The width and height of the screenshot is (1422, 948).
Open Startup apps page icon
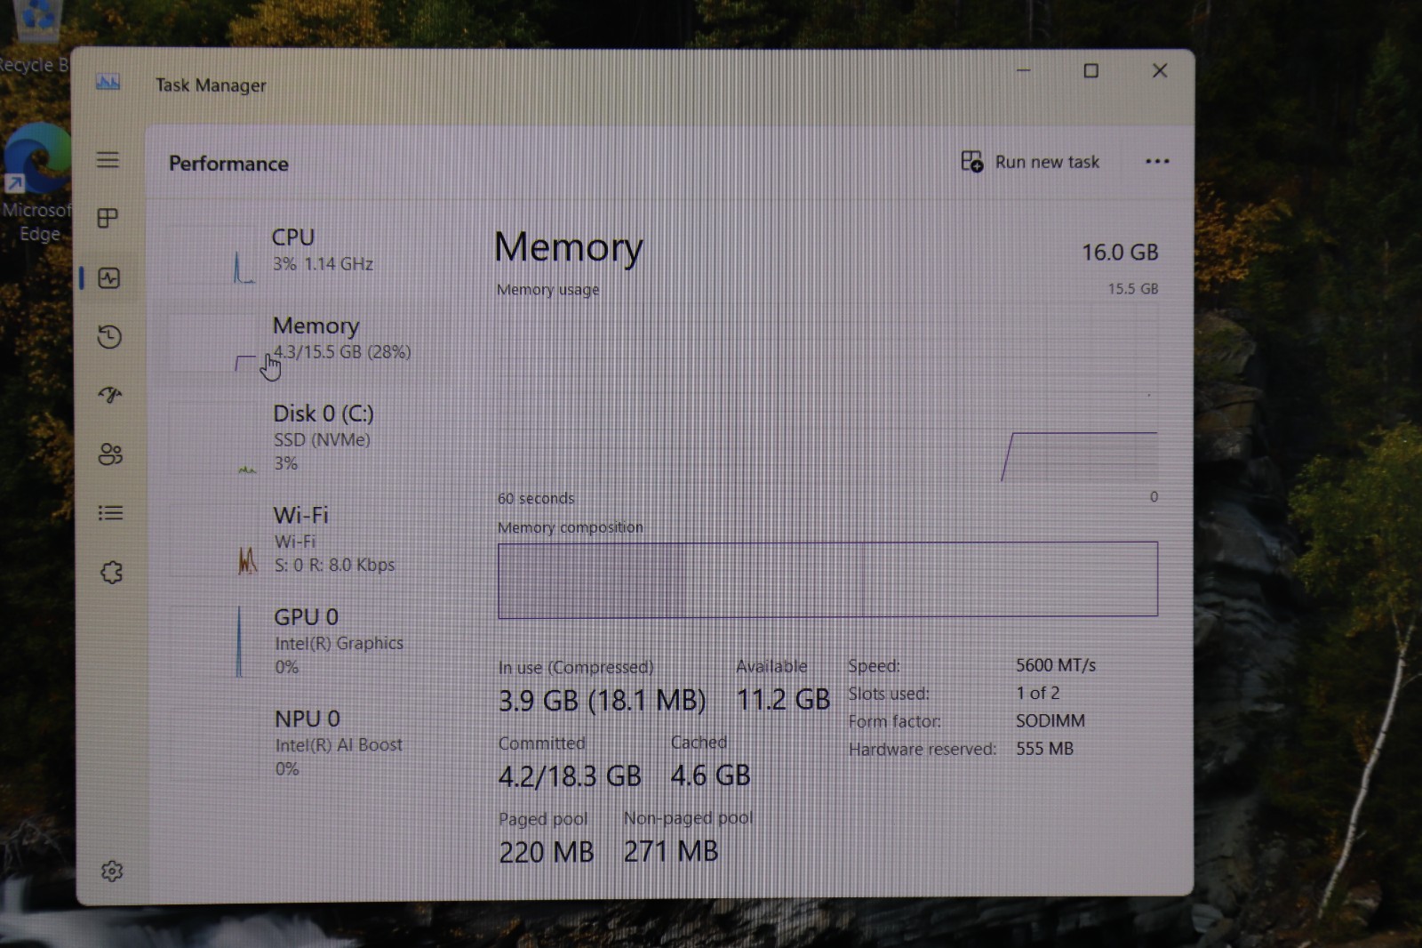tap(110, 395)
